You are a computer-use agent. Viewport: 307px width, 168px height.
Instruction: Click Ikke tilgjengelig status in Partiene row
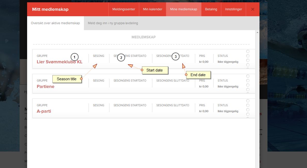coord(228,86)
